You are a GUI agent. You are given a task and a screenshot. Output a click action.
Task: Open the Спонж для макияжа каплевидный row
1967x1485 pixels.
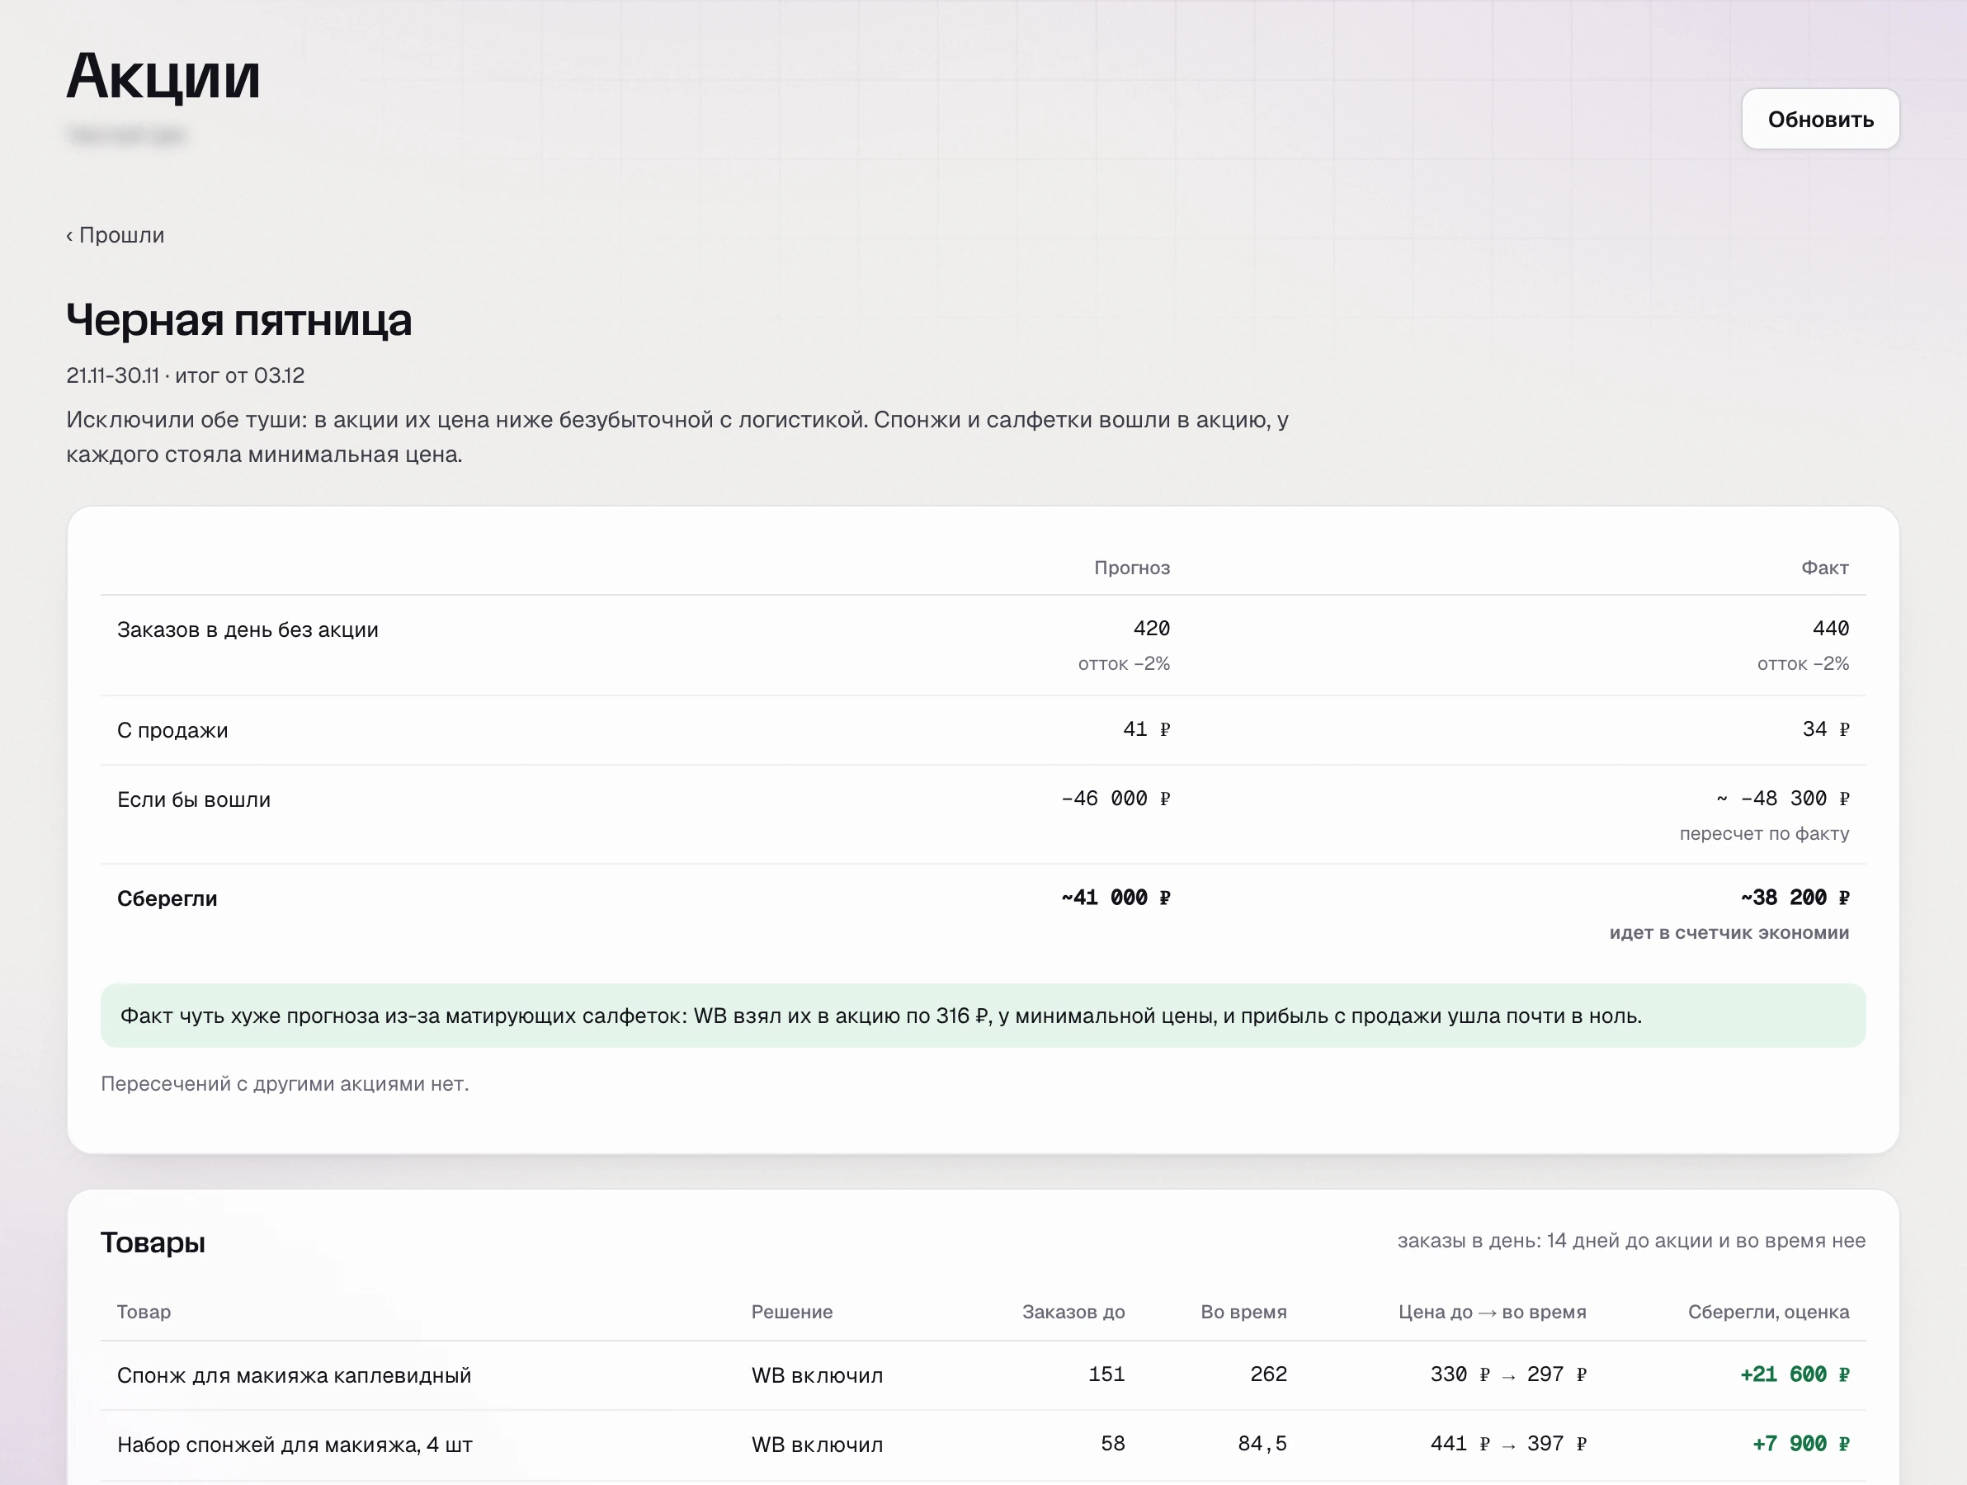coord(983,1374)
